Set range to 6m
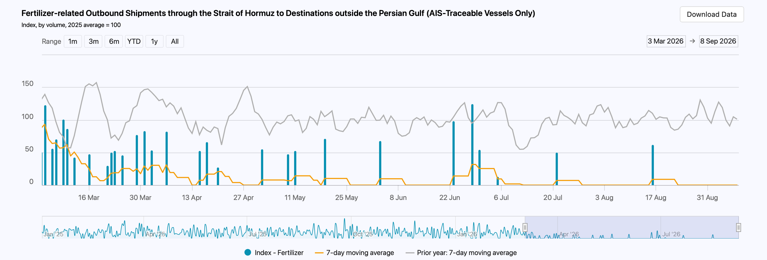The image size is (767, 260). 114,41
